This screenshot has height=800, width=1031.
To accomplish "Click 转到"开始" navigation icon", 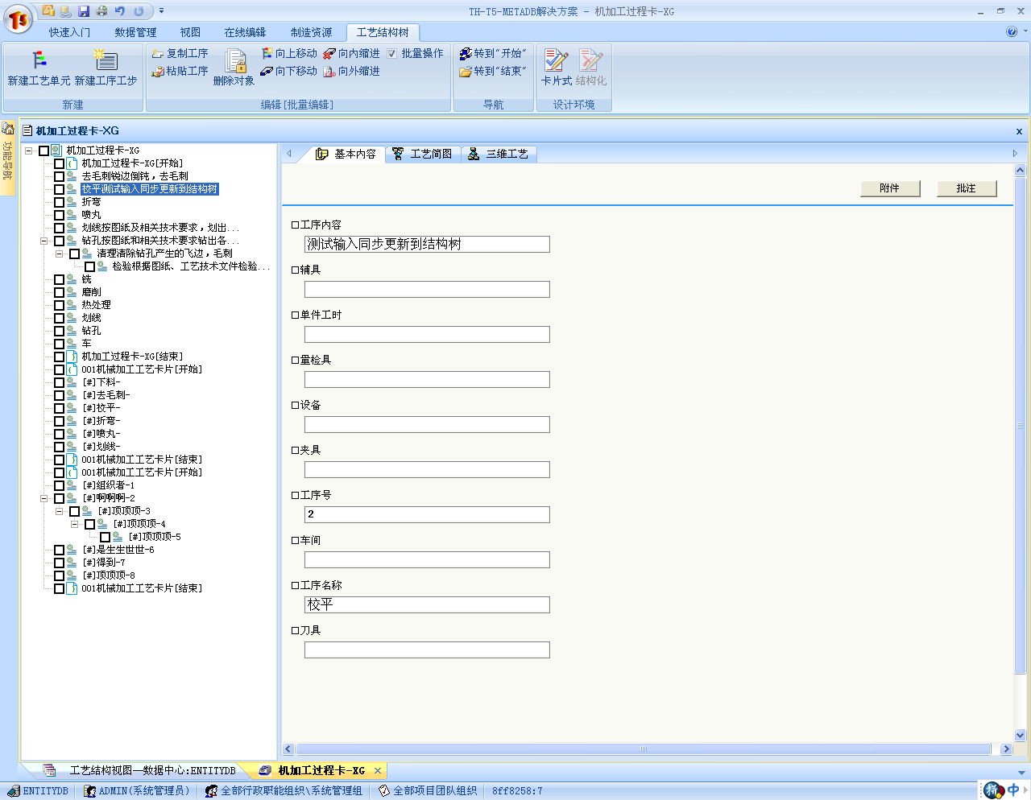I will point(466,54).
